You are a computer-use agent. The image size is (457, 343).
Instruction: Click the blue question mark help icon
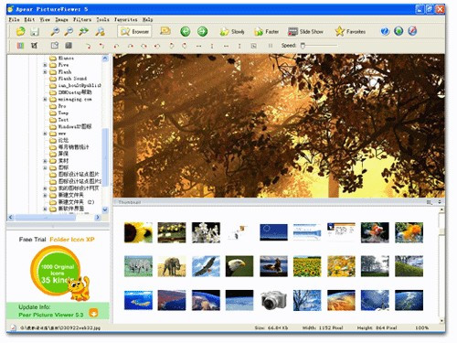385,31
